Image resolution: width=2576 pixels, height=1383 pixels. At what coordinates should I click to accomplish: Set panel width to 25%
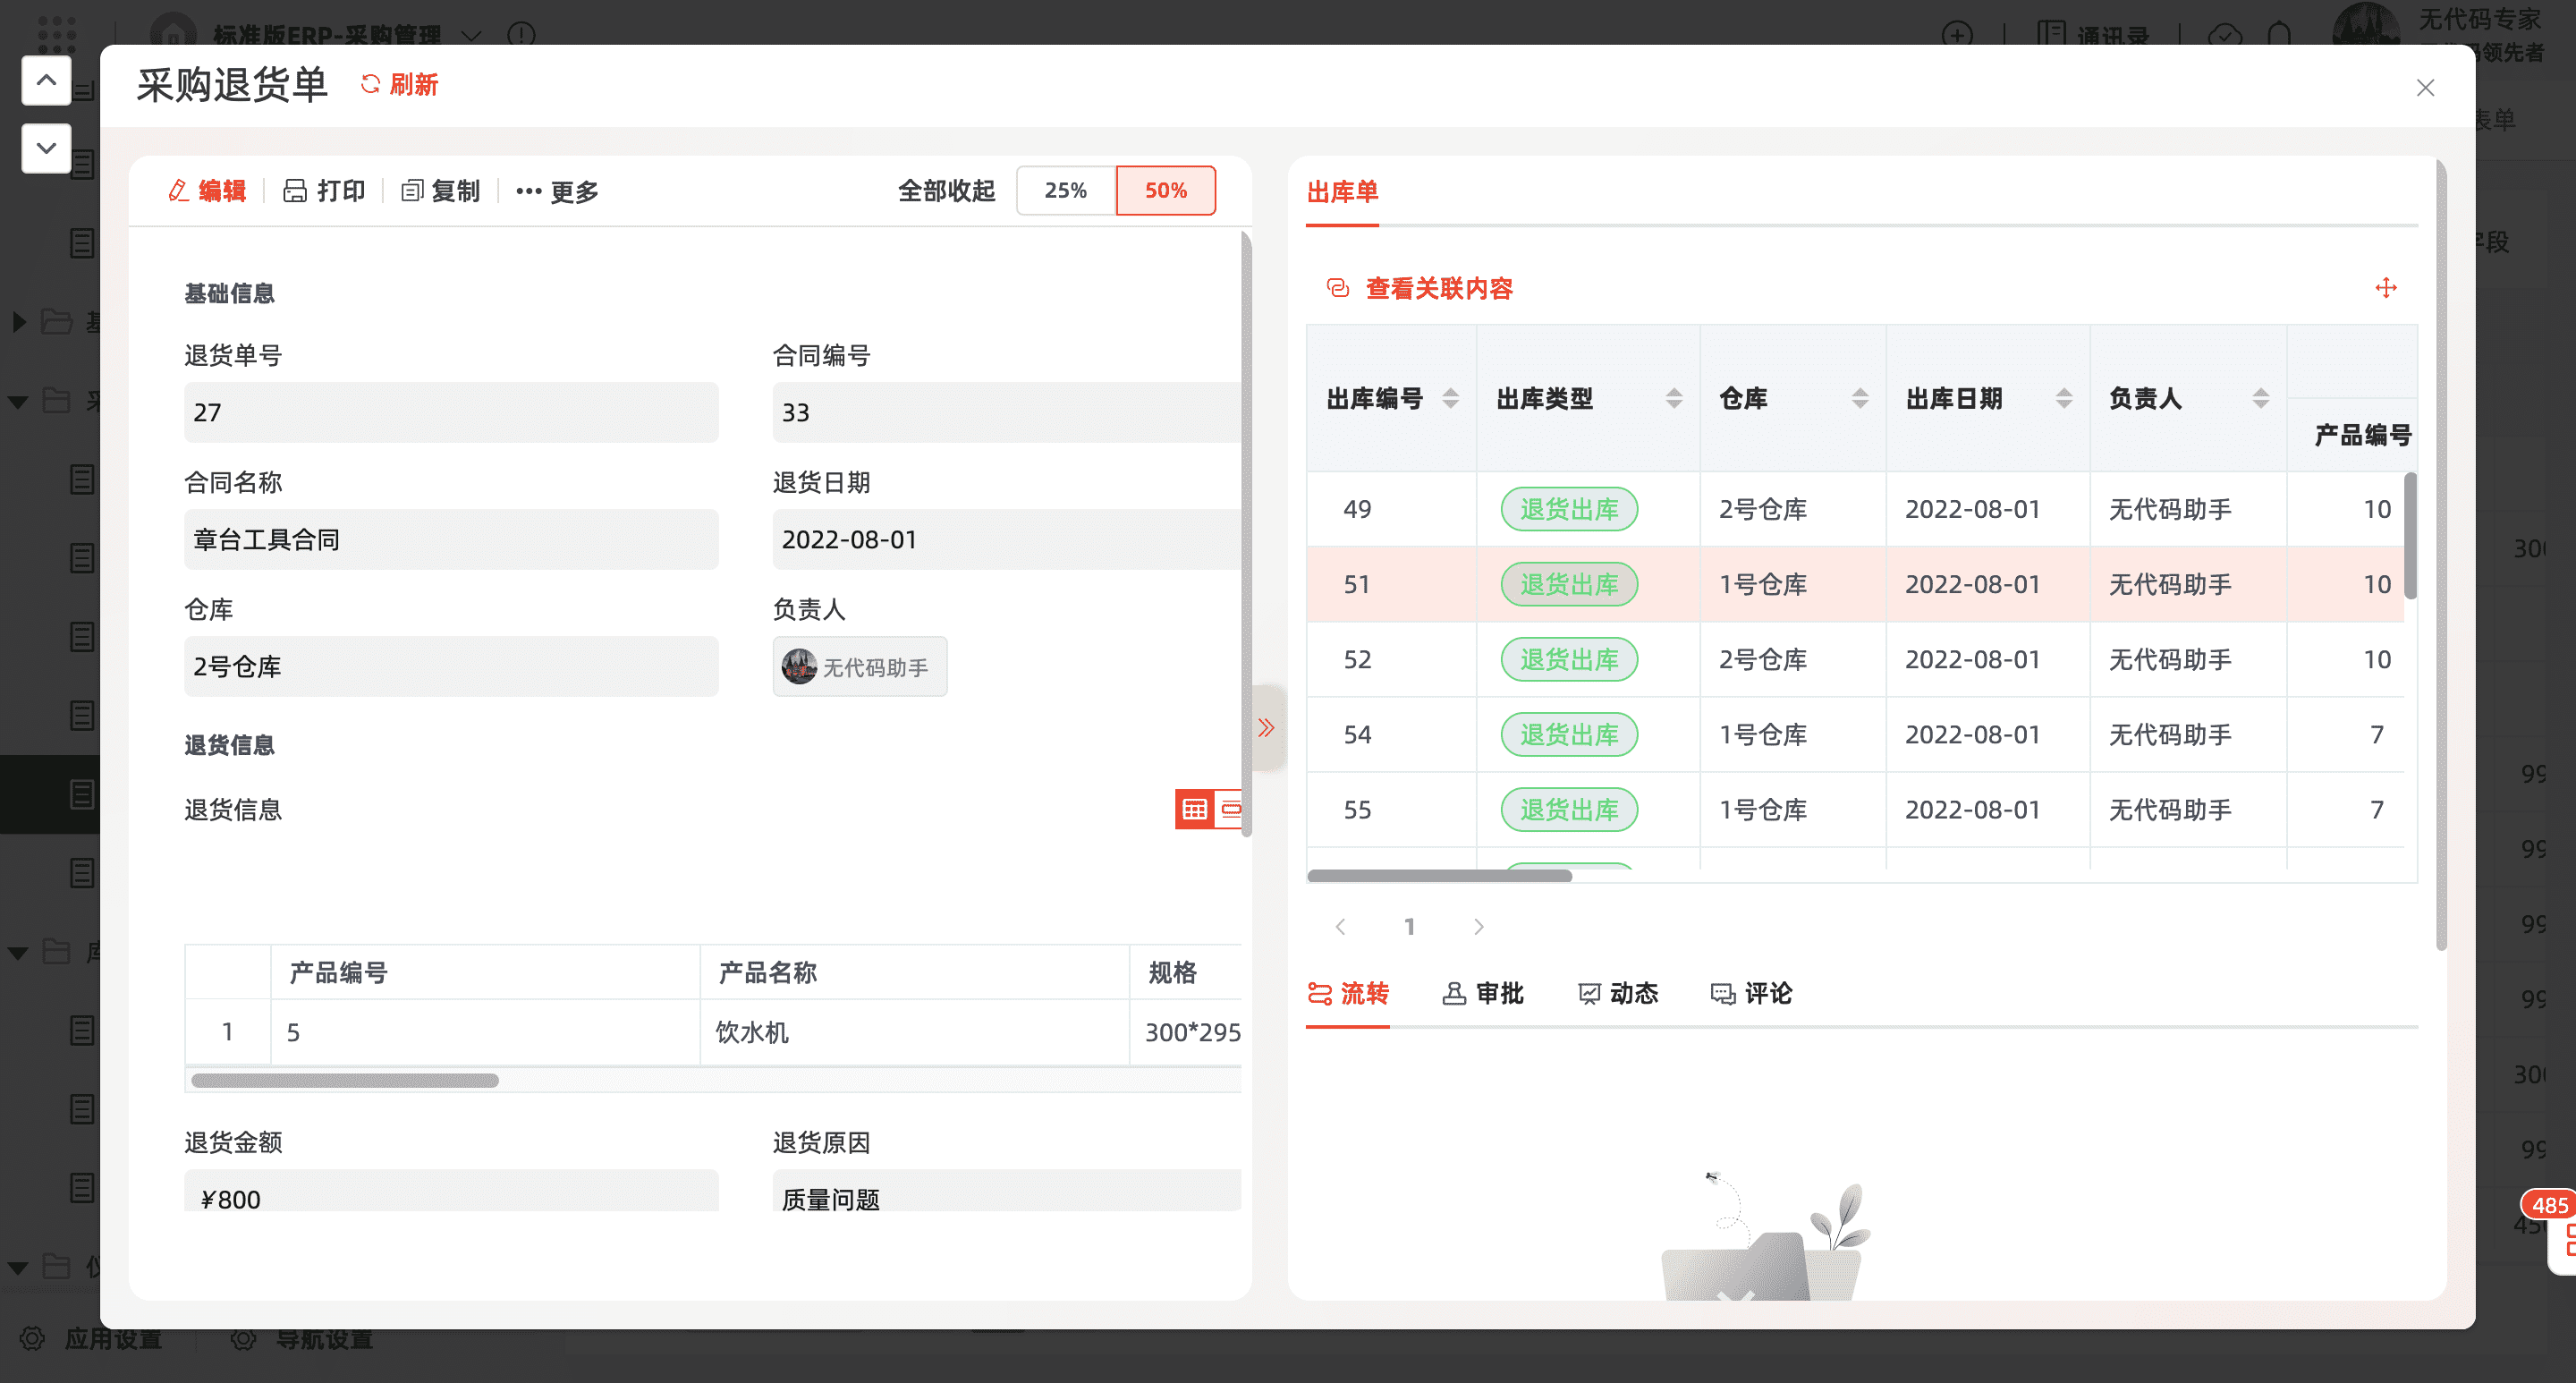1066,190
